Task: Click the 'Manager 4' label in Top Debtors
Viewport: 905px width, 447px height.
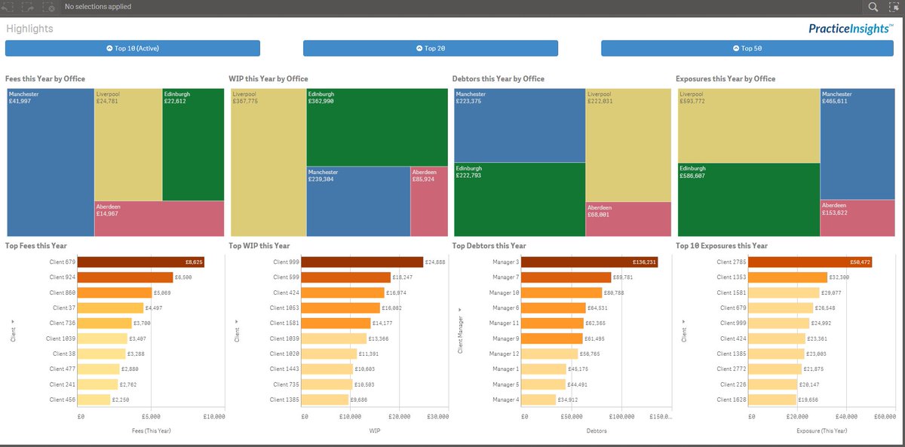Action: [x=506, y=400]
